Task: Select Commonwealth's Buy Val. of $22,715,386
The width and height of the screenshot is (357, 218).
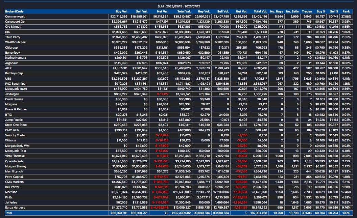Action: (119, 17)
